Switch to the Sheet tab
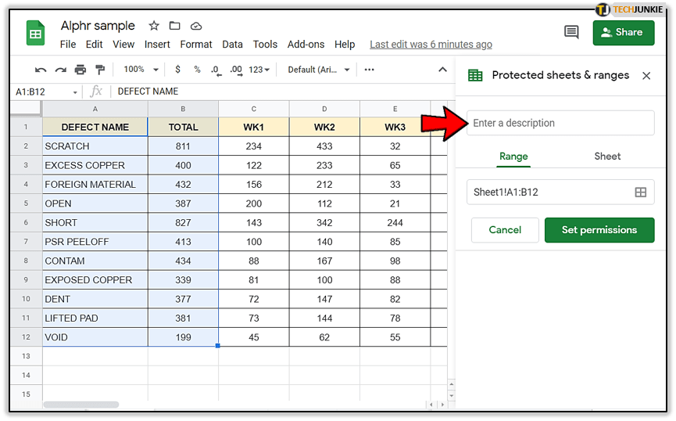The image size is (676, 421). (x=607, y=157)
